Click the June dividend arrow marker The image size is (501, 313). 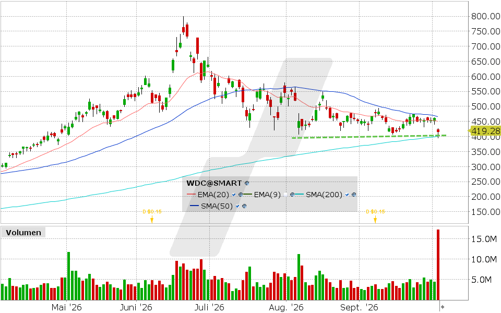point(152,220)
